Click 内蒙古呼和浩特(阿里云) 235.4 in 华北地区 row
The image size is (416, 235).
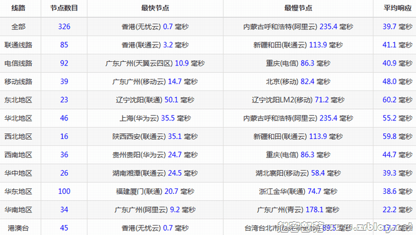coord(298,118)
